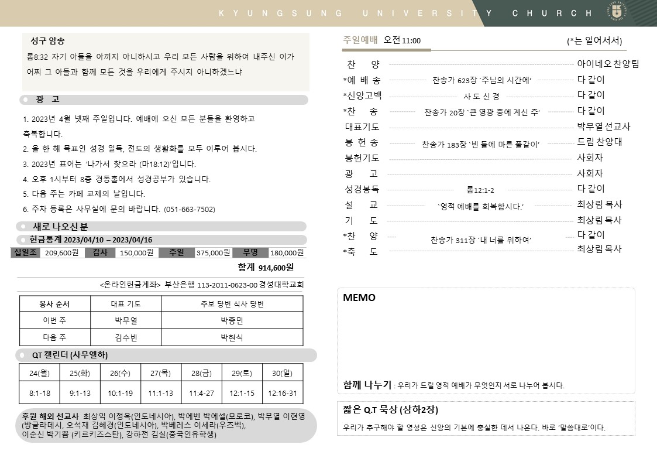The width and height of the screenshot is (657, 465).
Task: Click the '헌금통계 2023/04/10 – 2023/04/16' header
Action: pos(161,240)
